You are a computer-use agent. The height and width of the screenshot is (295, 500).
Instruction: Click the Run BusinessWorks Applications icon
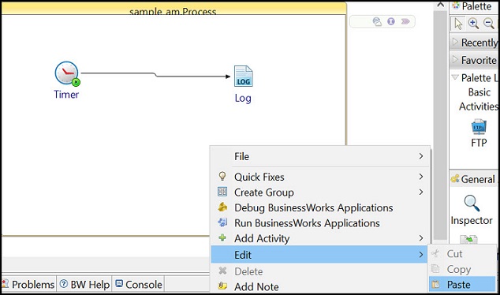[x=222, y=222]
